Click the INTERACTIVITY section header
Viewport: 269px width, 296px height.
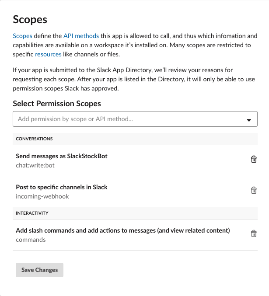coord(135,213)
